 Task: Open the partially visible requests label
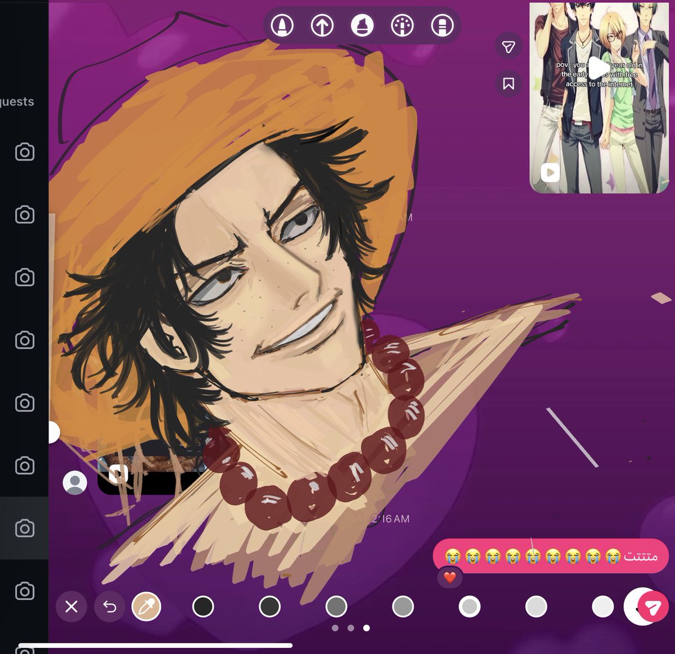17,101
